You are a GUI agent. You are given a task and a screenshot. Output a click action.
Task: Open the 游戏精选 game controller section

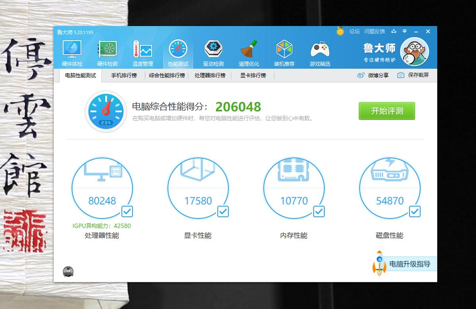click(x=320, y=53)
